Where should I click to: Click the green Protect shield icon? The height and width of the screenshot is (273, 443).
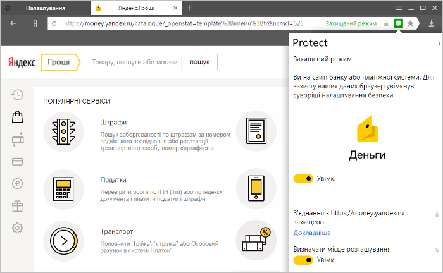tap(398, 23)
